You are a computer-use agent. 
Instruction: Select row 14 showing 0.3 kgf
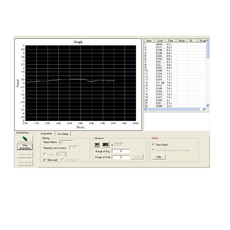[x=175, y=82]
